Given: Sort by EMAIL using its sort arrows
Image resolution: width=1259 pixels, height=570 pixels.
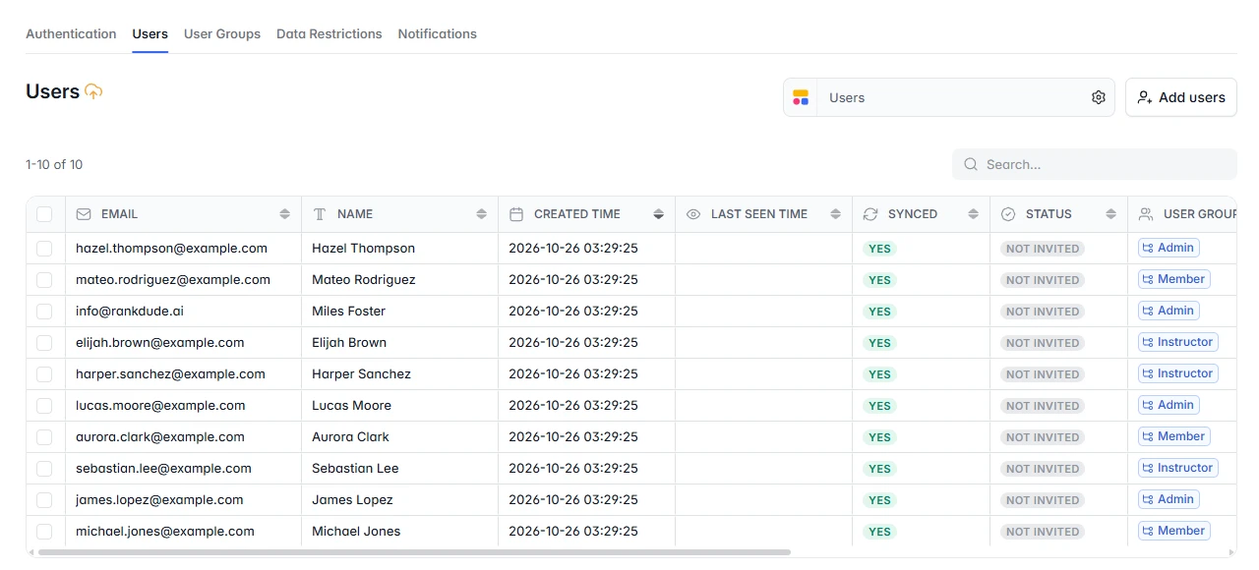Looking at the screenshot, I should (x=284, y=213).
